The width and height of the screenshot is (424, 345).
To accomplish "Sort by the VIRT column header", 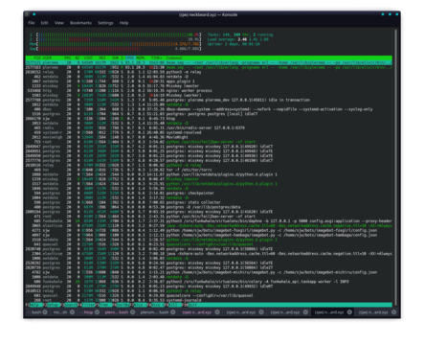I will click(x=88, y=58).
